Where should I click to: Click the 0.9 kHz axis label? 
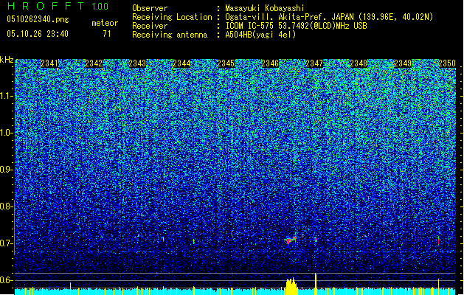click(x=7, y=170)
